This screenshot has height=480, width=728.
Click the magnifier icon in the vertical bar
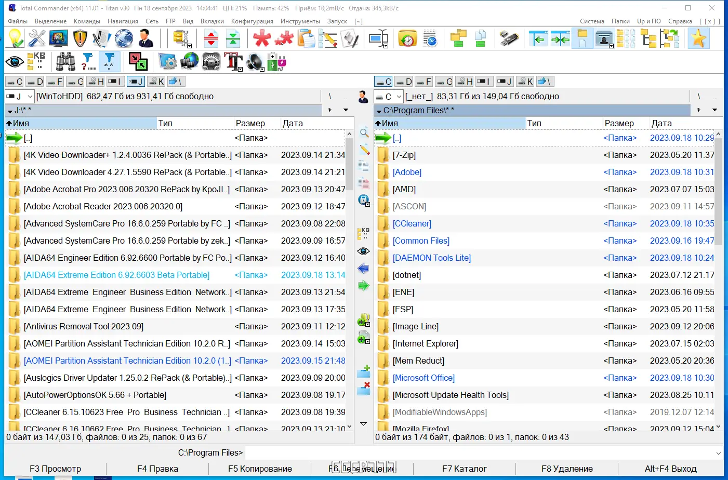tap(364, 133)
